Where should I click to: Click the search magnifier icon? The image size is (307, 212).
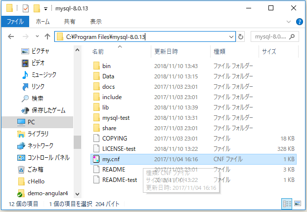[292, 36]
